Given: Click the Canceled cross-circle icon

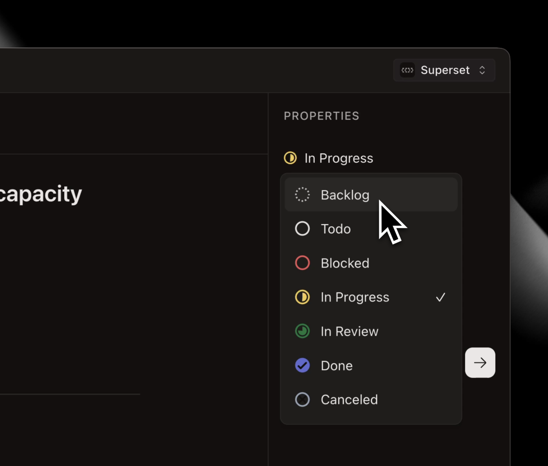Looking at the screenshot, I should [302, 399].
